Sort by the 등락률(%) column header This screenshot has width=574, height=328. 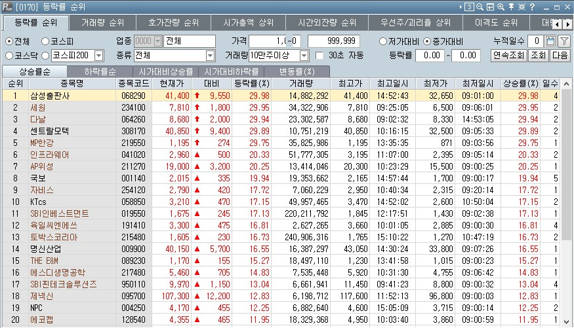tap(252, 84)
